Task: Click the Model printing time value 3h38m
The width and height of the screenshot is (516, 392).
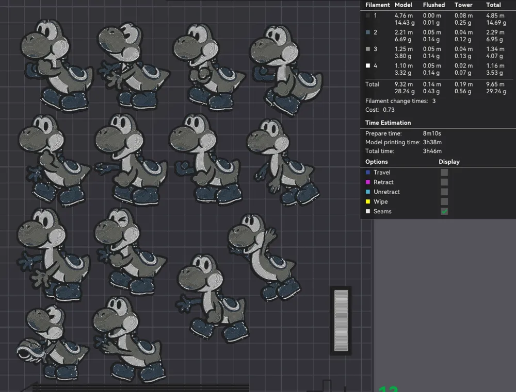Action: coord(432,142)
